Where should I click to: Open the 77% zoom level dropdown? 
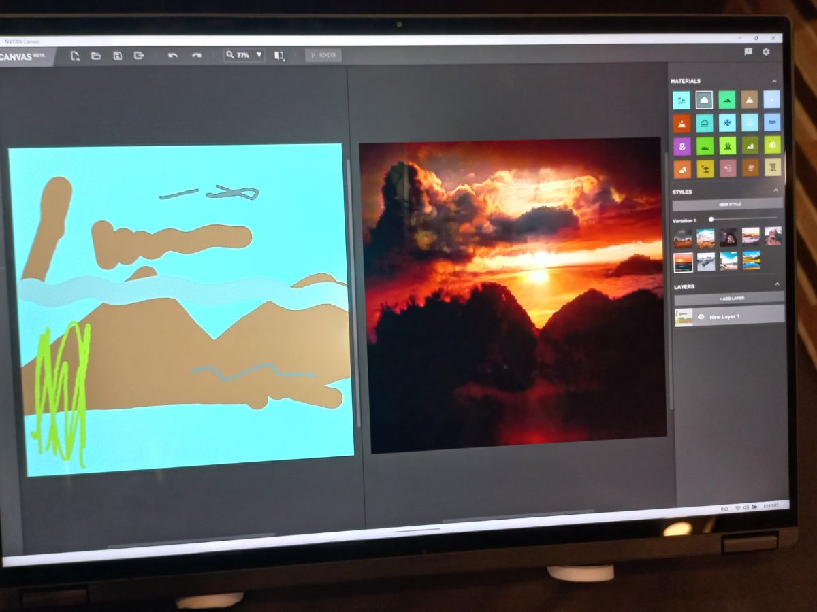tap(259, 54)
